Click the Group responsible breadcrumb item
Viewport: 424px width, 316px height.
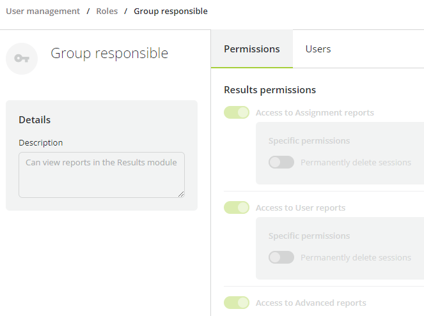(171, 11)
